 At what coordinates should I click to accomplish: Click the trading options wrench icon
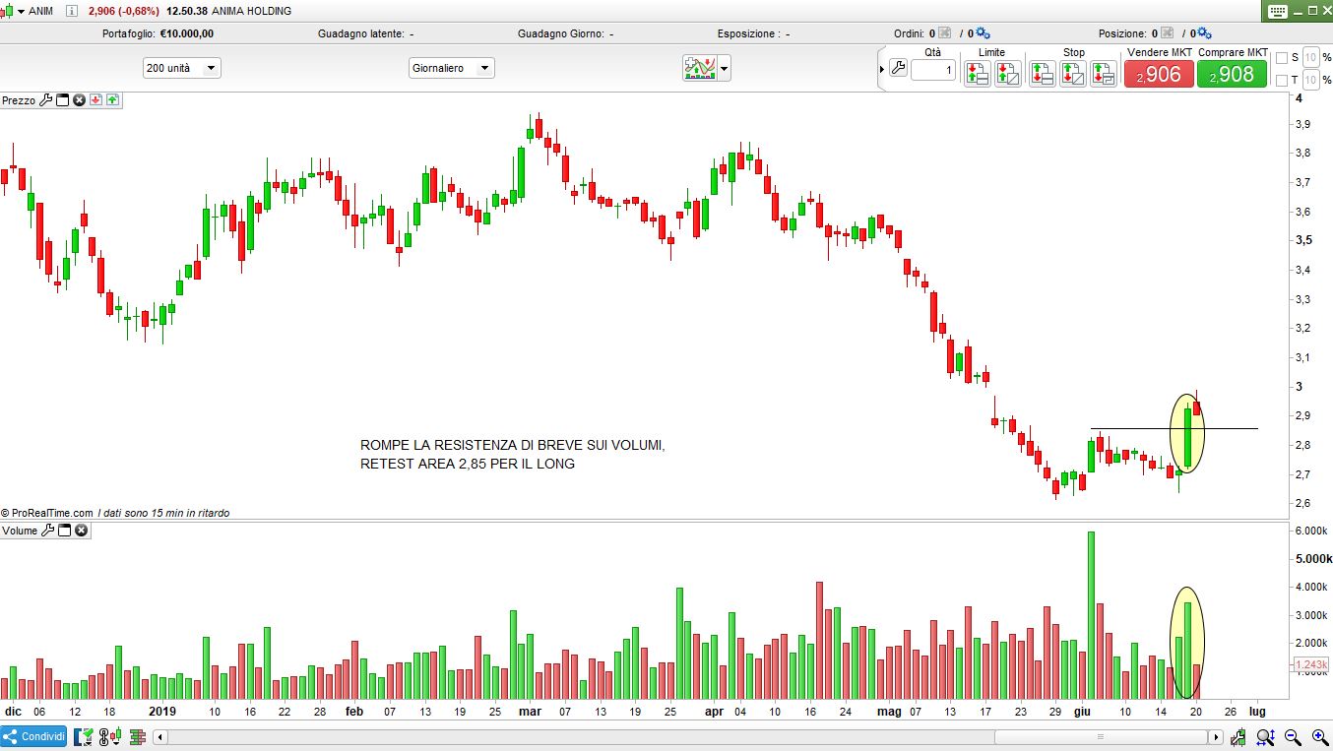click(897, 69)
